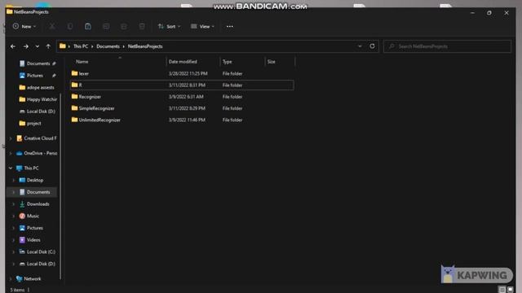Click the Cut toolbar icon
The width and height of the screenshot is (522, 293).
(52, 26)
